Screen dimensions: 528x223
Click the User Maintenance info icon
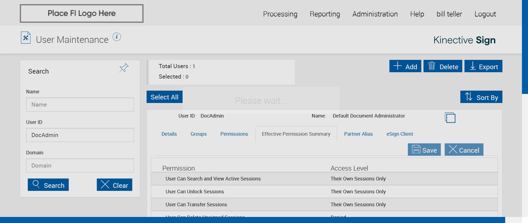[117, 37]
